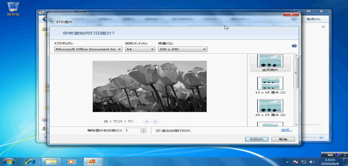The height and width of the screenshot is (166, 348).
Task: Choose the 20 x 25 厘米 layout
Action: 270,108
